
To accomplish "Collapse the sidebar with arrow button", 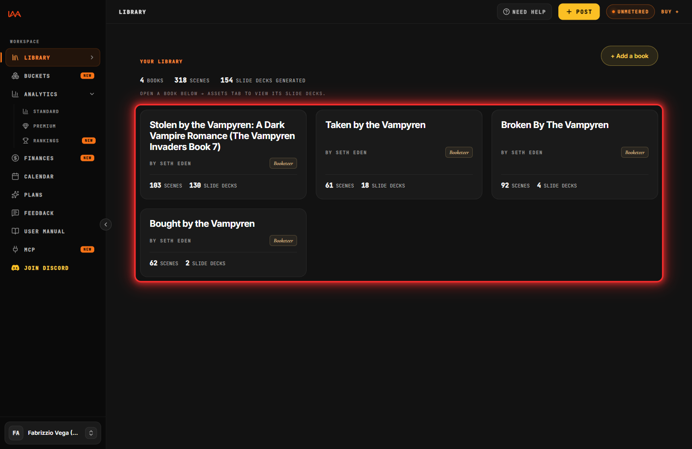I will [x=106, y=224].
